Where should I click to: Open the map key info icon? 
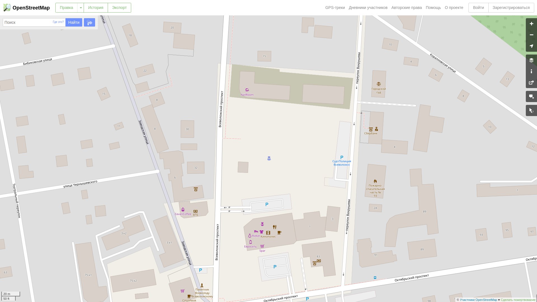coord(531,71)
